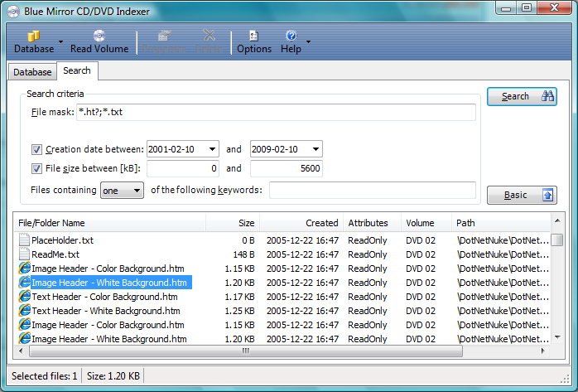Open the Database toolbar icon

pyautogui.click(x=34, y=36)
